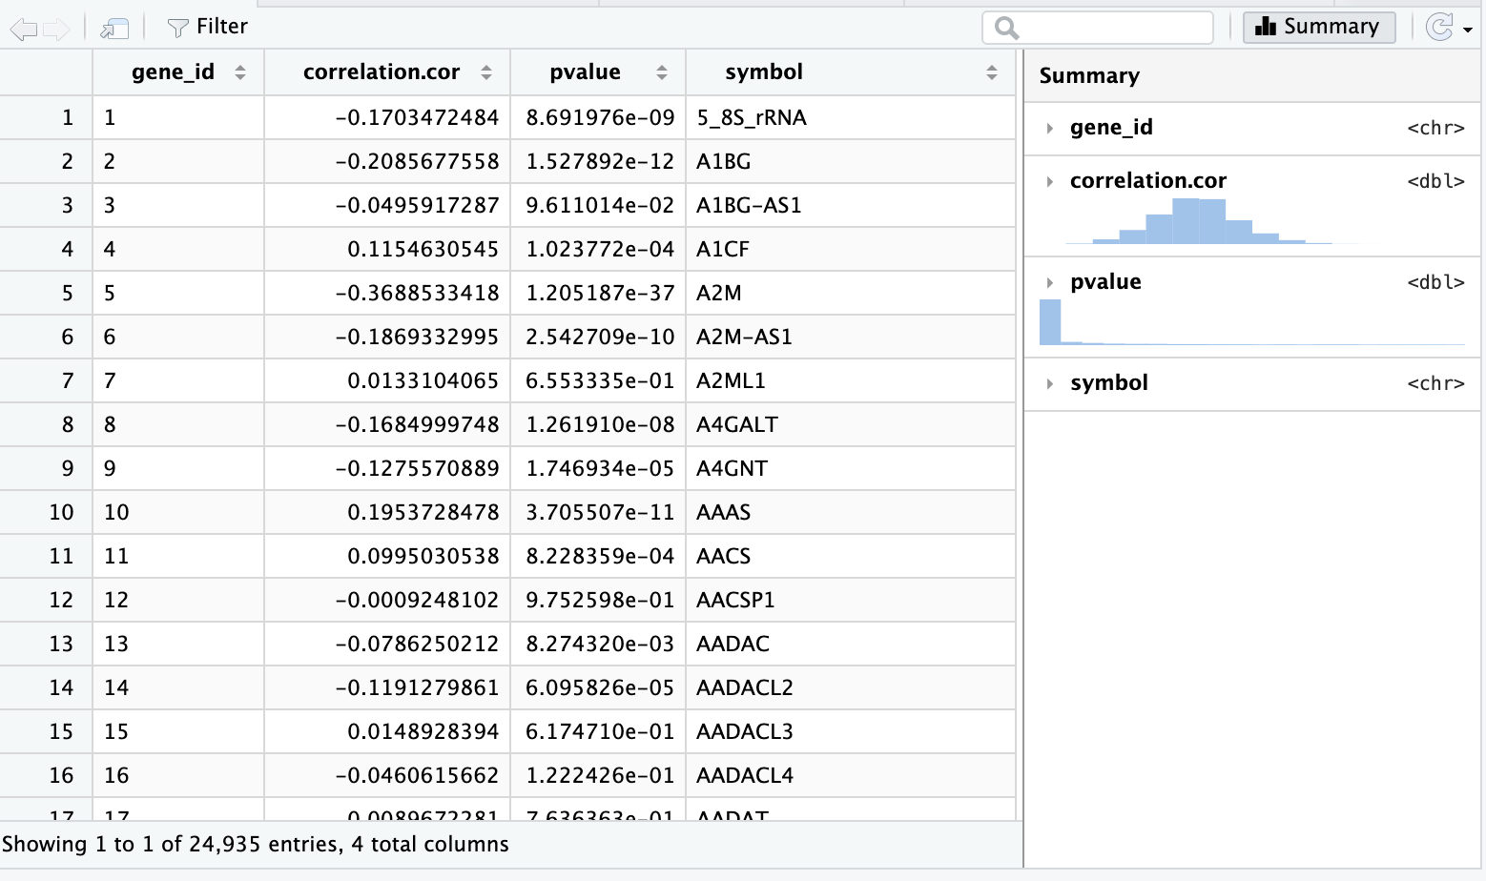Click the back navigation arrow
Image resolution: width=1486 pixels, height=881 pixels.
click(x=23, y=29)
